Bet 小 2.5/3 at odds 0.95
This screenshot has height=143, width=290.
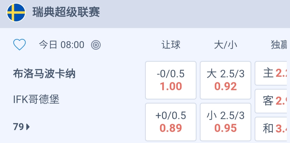(226, 122)
